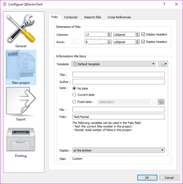
Task: Select the No date radio option
Action: click(80, 88)
